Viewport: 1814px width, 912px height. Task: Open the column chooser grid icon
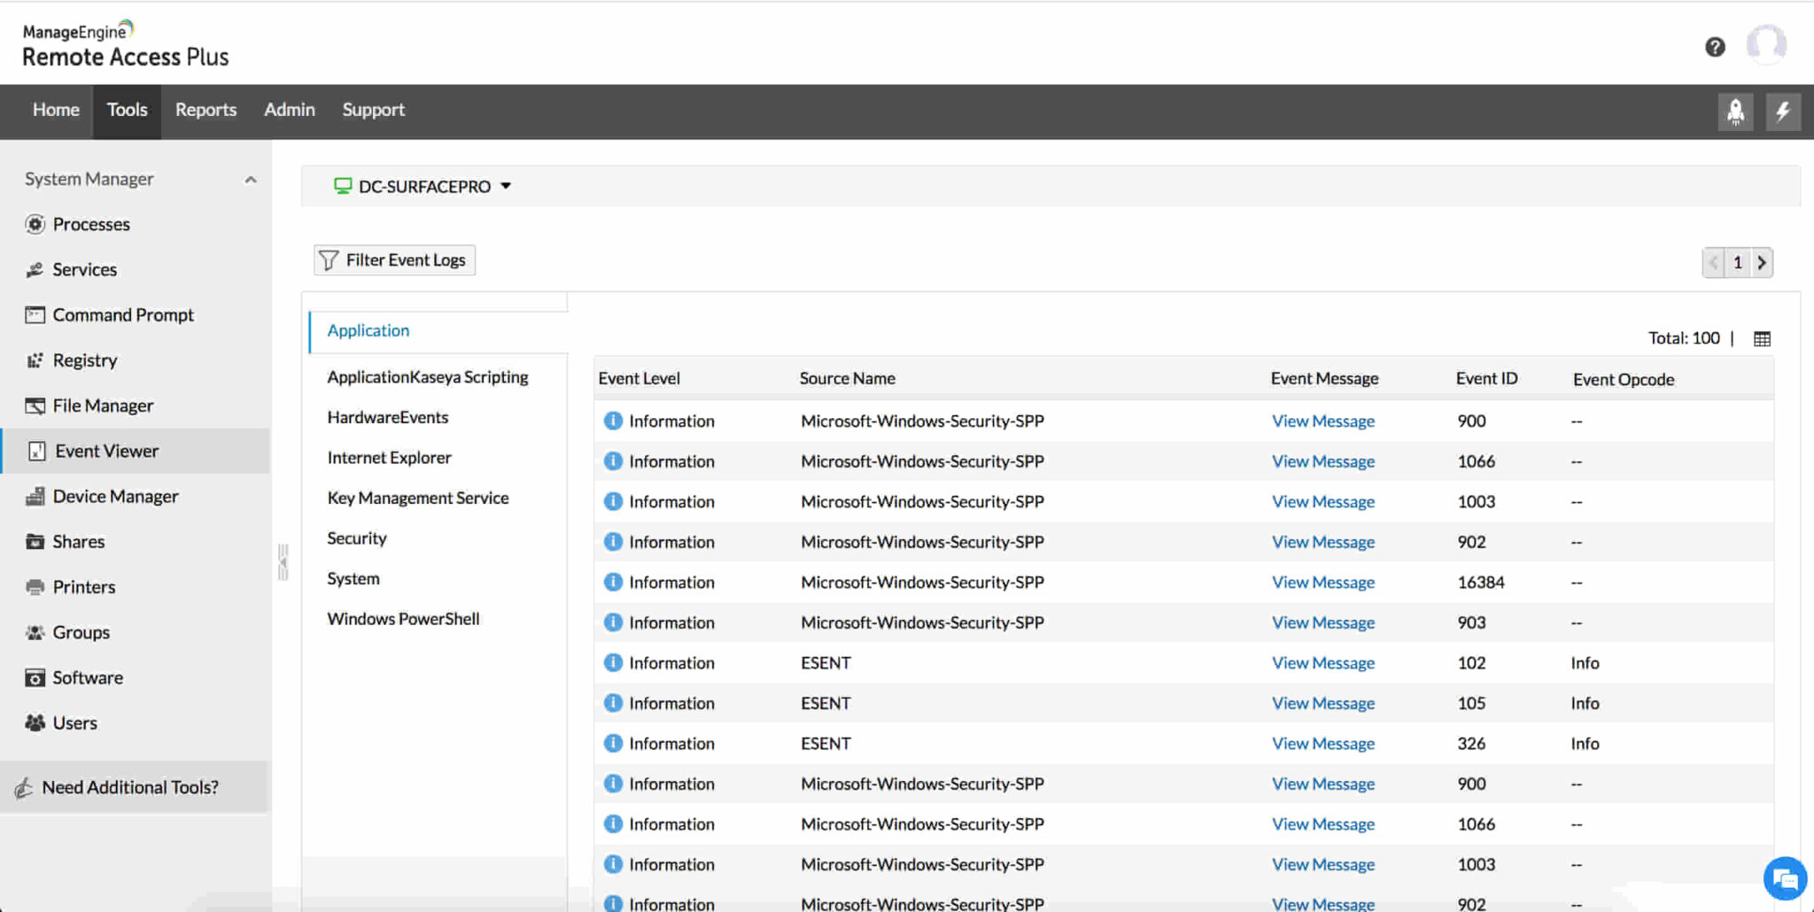(1762, 339)
